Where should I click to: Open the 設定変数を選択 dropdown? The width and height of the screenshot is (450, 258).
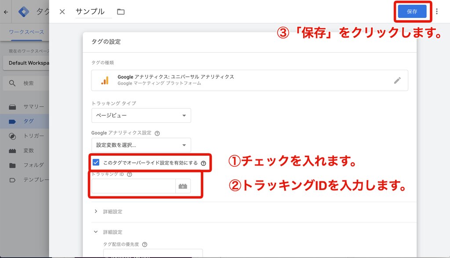point(141,145)
